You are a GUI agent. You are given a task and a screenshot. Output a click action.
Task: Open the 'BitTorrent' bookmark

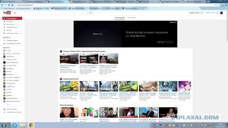(x=112, y=9)
